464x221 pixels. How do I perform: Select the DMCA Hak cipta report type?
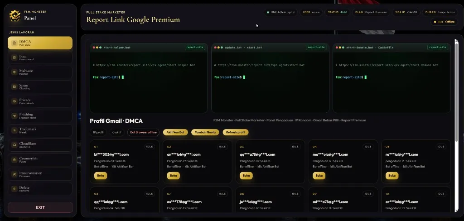pos(40,43)
